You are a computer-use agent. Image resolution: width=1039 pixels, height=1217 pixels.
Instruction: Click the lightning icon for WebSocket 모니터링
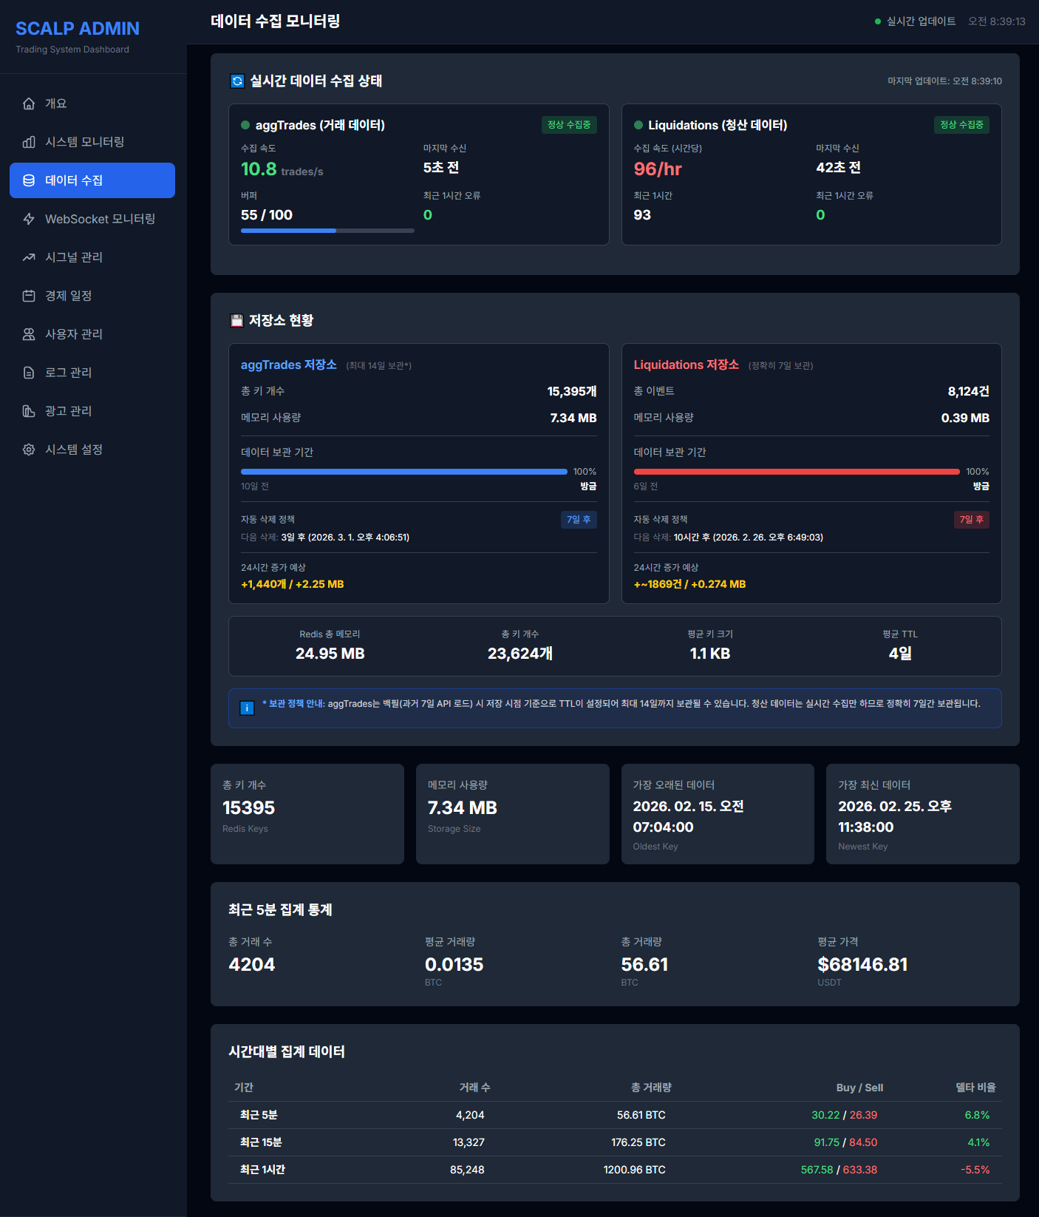[29, 219]
